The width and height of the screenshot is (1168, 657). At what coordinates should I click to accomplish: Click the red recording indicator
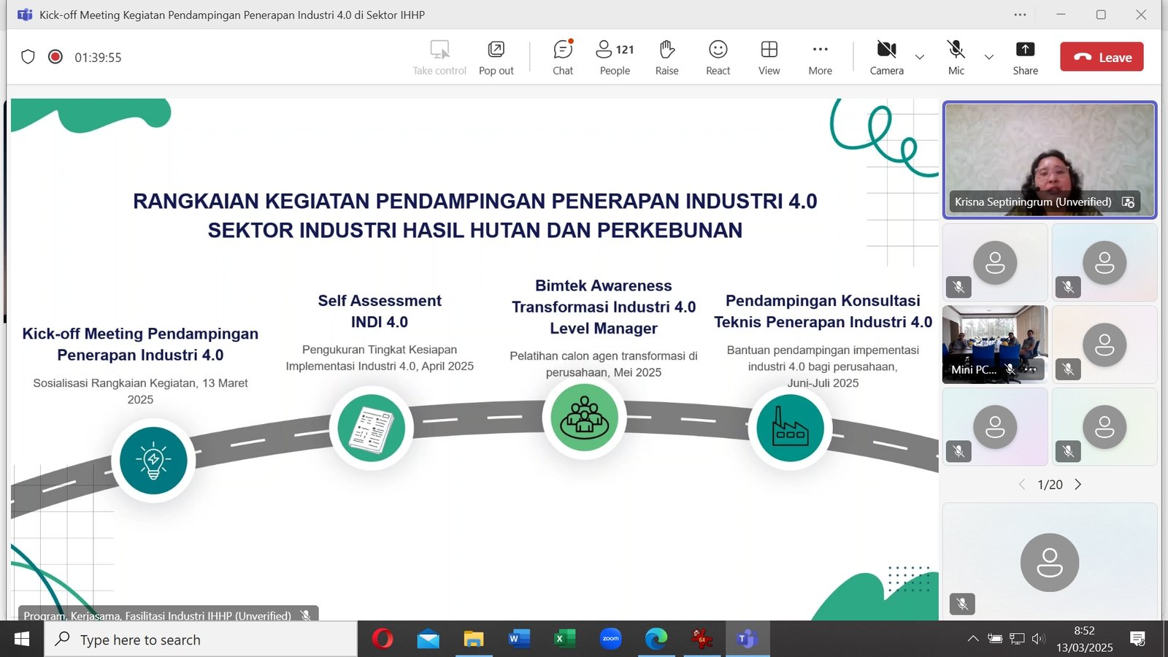55,57
